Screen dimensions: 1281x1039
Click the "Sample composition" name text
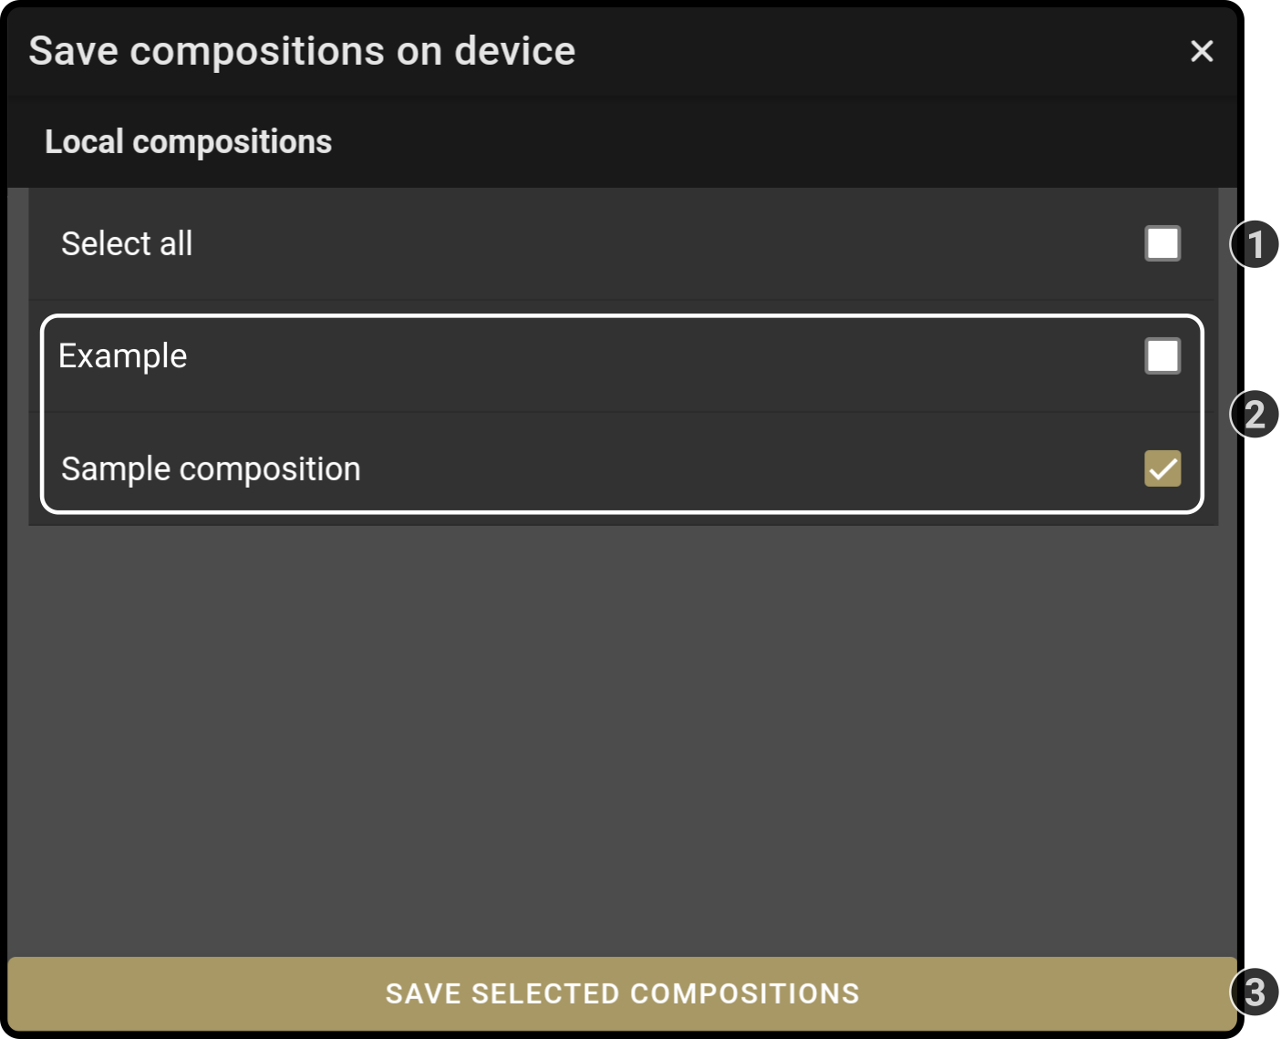pos(211,469)
